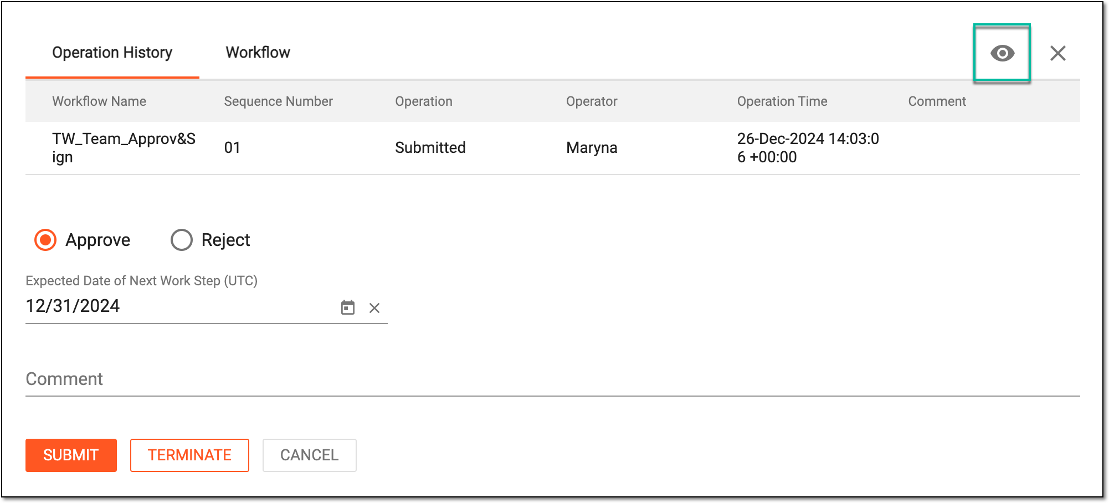Clear the expected date with the X icon
This screenshot has height=503, width=1109.
[374, 308]
